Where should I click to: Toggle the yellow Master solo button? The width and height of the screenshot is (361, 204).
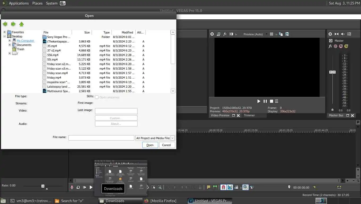tap(346, 46)
